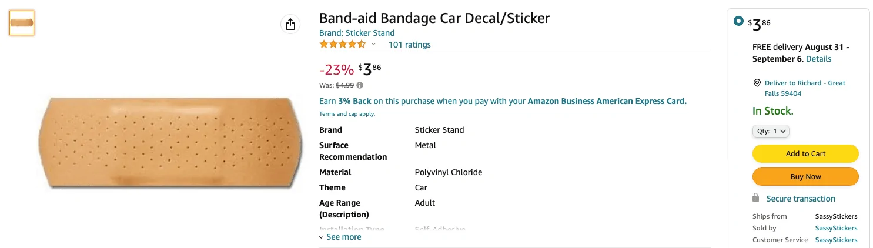Click the star rating icons

coord(343,45)
